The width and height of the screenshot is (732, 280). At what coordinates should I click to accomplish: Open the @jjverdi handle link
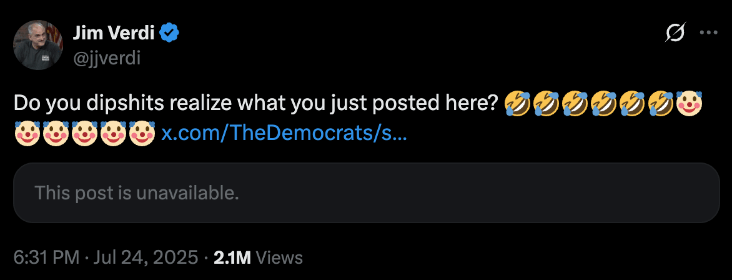point(106,58)
